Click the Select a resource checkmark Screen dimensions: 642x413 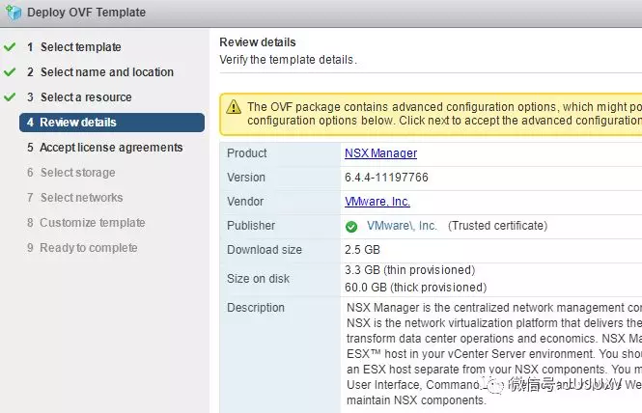10,96
